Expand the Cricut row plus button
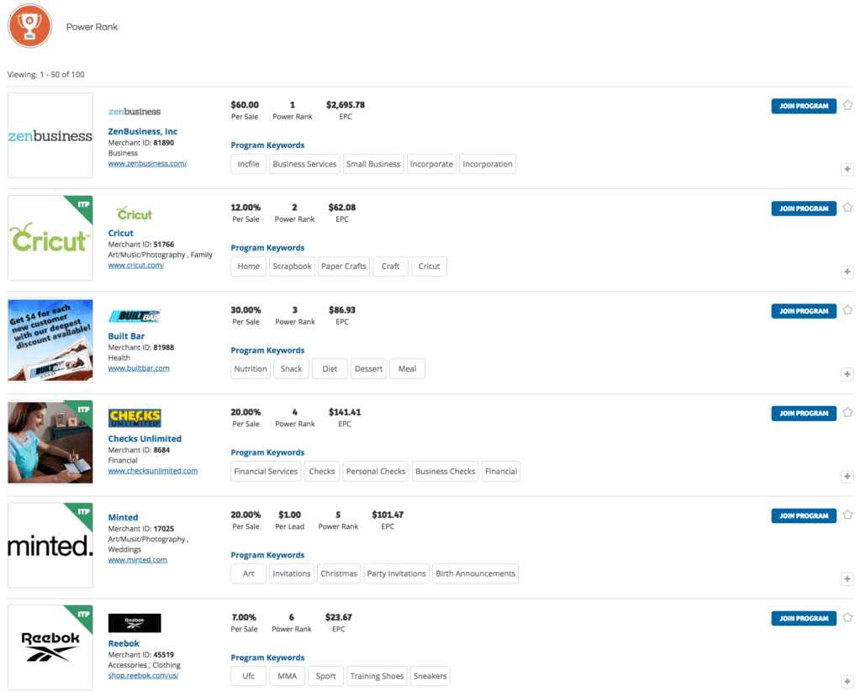 click(x=848, y=272)
